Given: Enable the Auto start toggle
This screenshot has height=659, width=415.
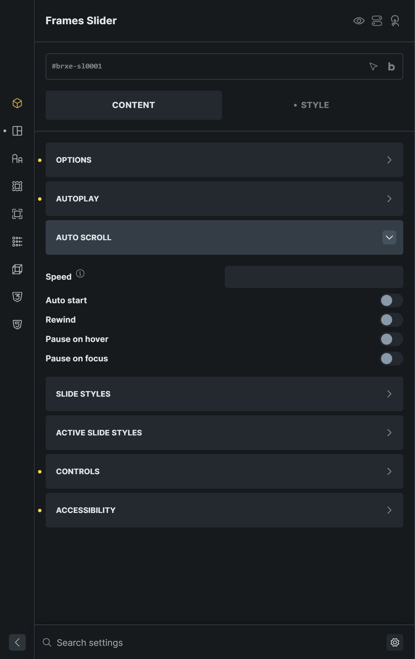Looking at the screenshot, I should click(x=391, y=300).
